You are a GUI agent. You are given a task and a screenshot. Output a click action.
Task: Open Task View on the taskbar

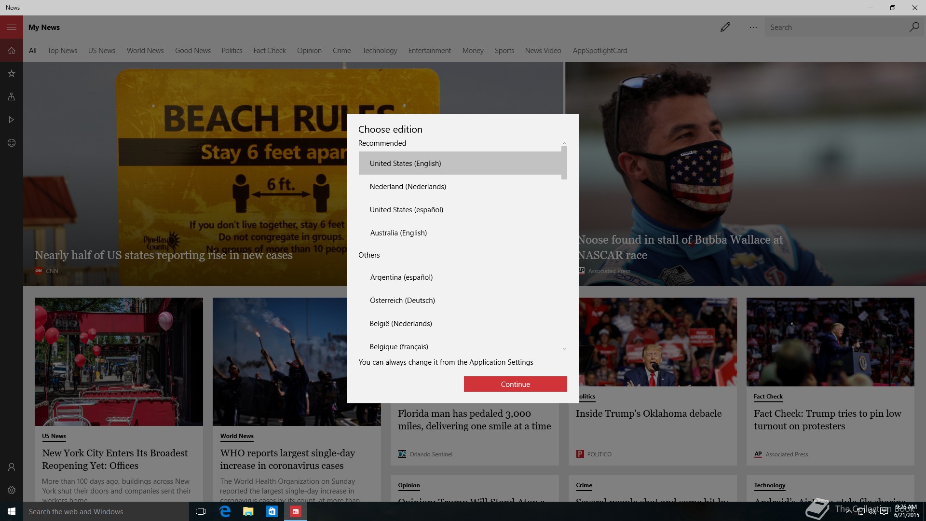201,511
